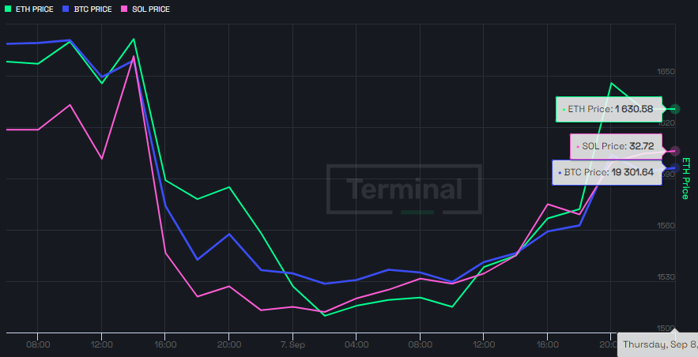Click the green ETH data point marker

point(675,109)
